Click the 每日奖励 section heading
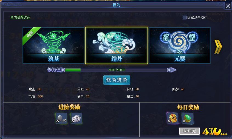 (x=188, y=107)
